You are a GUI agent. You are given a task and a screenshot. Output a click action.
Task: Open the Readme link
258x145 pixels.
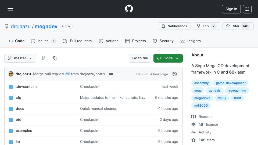(202, 117)
